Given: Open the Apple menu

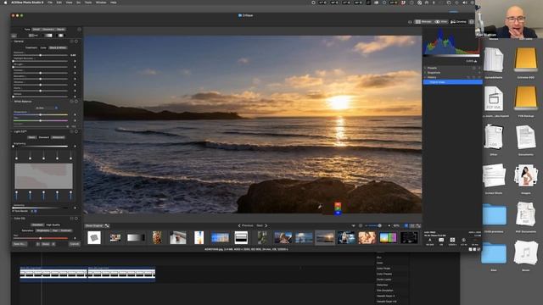Looking at the screenshot, I should 5,3.
